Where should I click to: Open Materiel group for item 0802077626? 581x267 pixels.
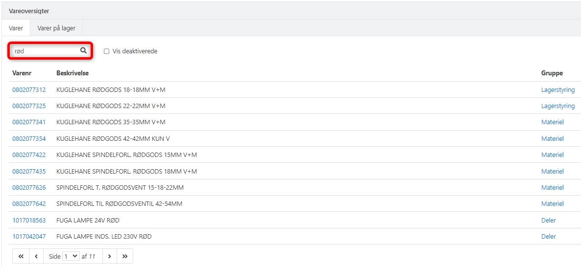coord(552,188)
